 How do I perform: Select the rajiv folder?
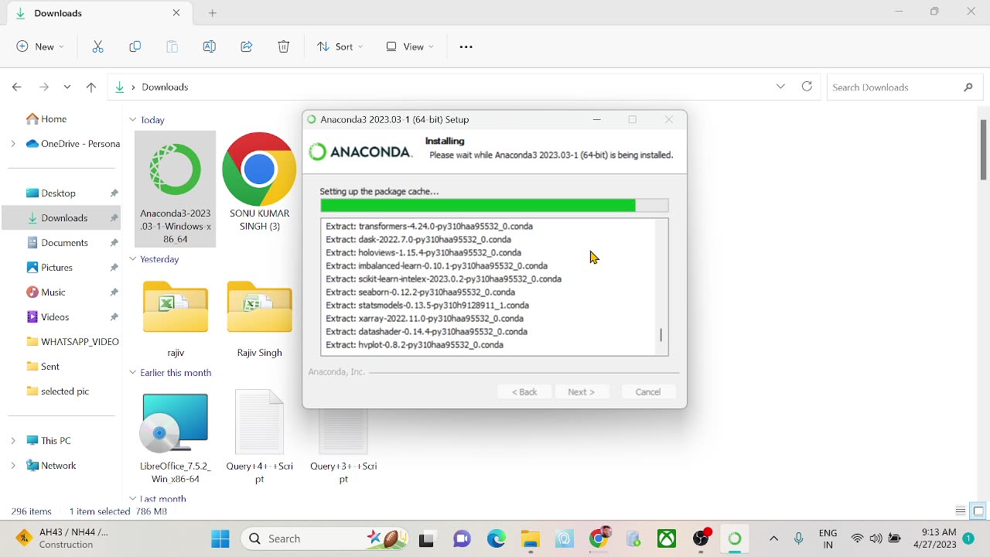[176, 318]
